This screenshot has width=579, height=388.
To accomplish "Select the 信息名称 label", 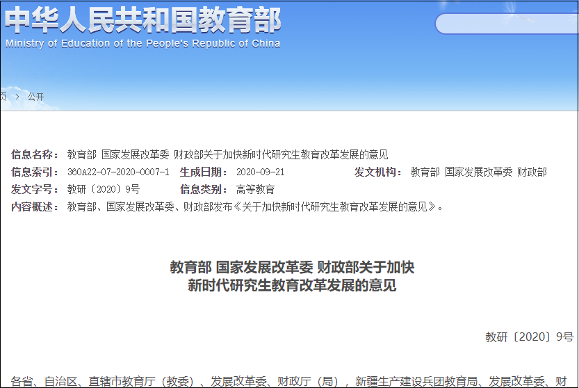I will pyautogui.click(x=35, y=154).
